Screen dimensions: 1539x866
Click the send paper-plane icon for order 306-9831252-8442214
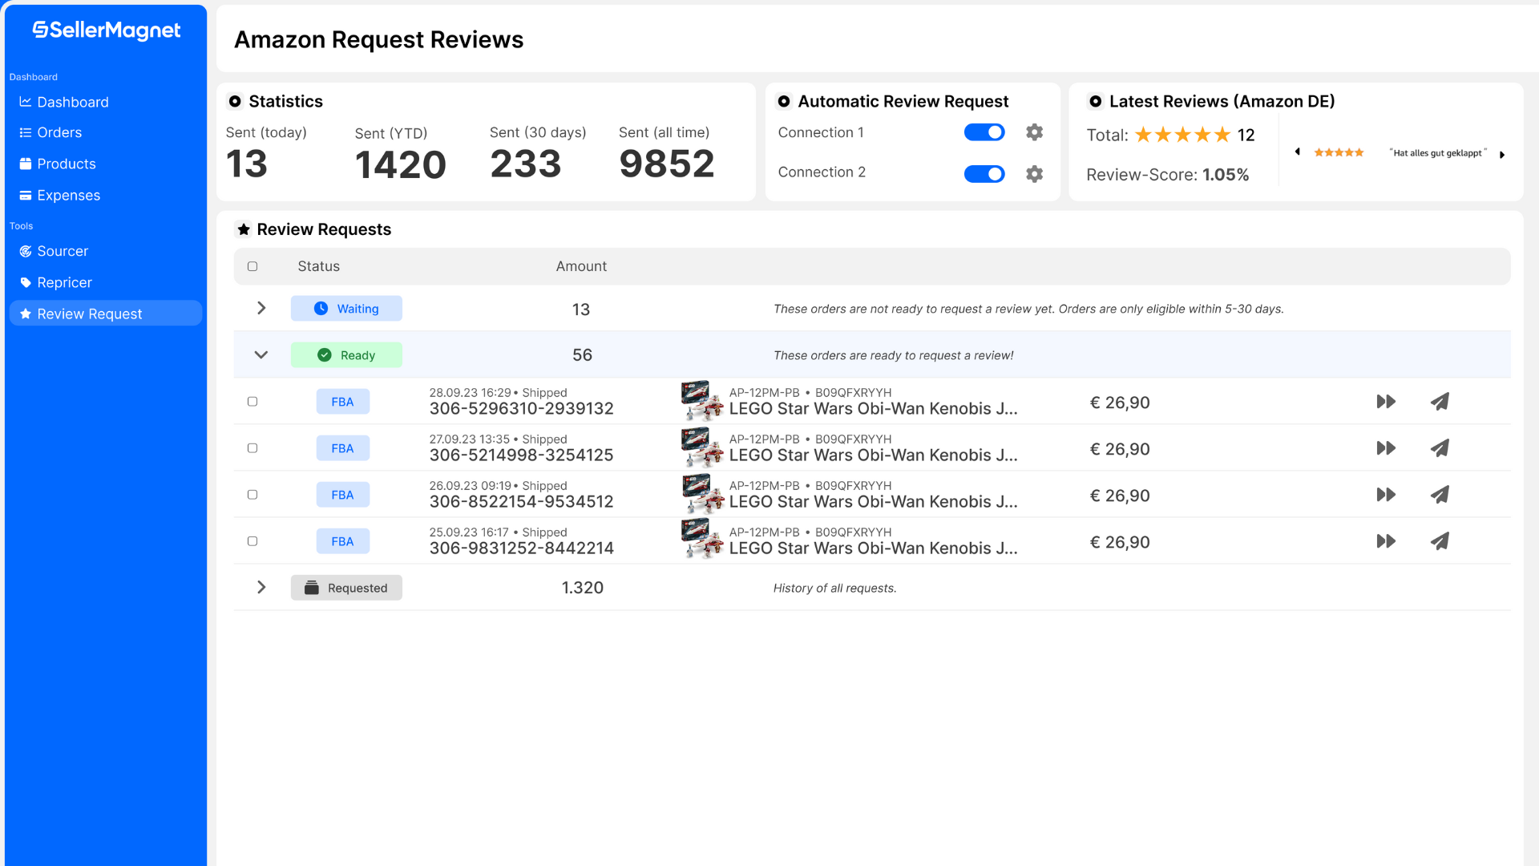(1440, 541)
